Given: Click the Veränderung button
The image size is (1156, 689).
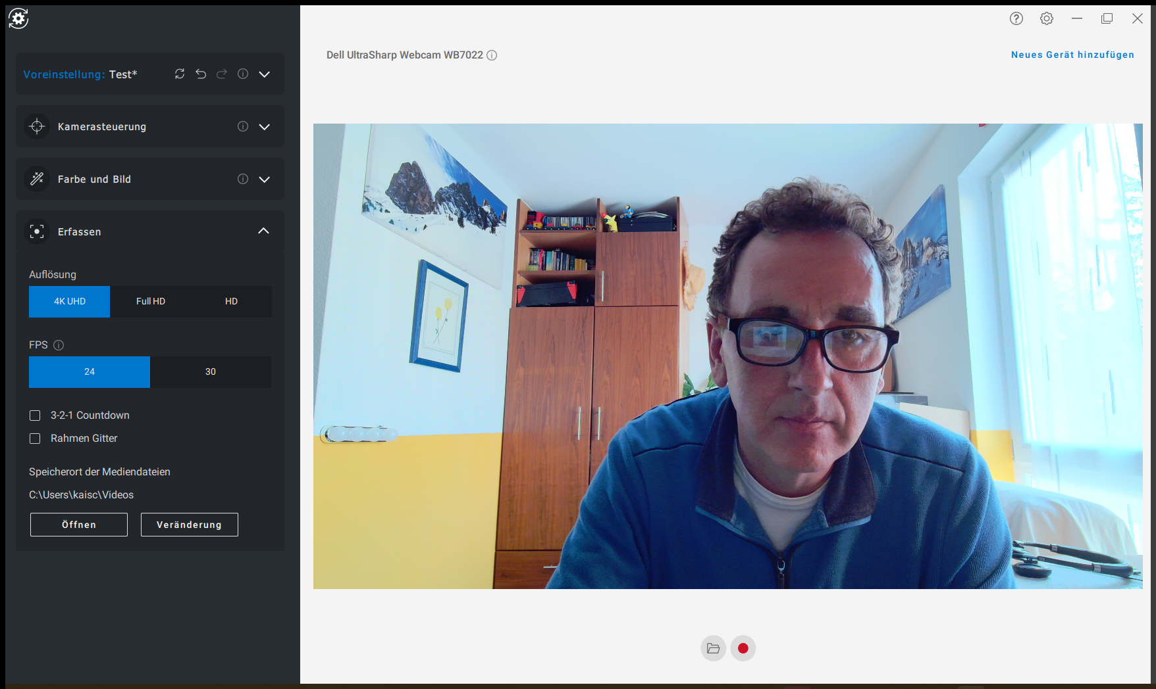Looking at the screenshot, I should 189,525.
